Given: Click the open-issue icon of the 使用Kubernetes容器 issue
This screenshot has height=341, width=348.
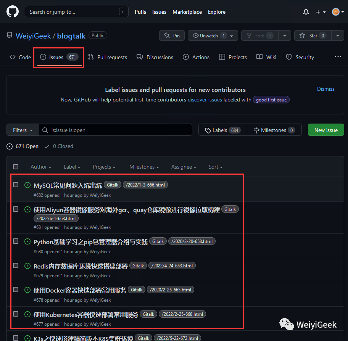Looking at the screenshot, I should [x=27, y=314].
